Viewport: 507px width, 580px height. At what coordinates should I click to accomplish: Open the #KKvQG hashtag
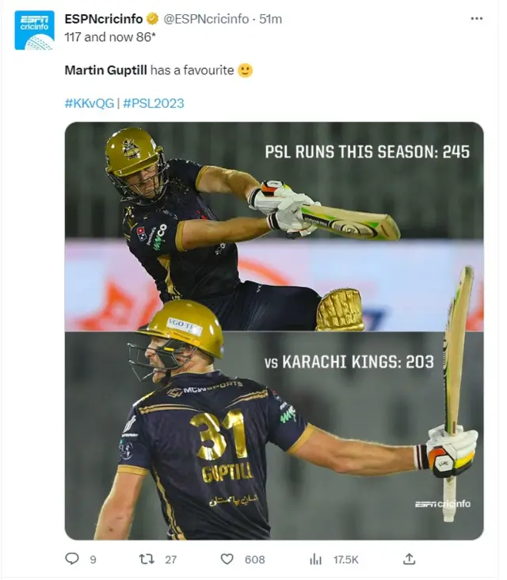pos(89,103)
